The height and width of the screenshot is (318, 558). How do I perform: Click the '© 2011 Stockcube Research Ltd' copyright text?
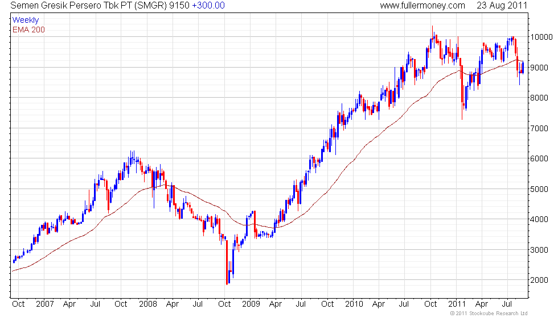489,313
